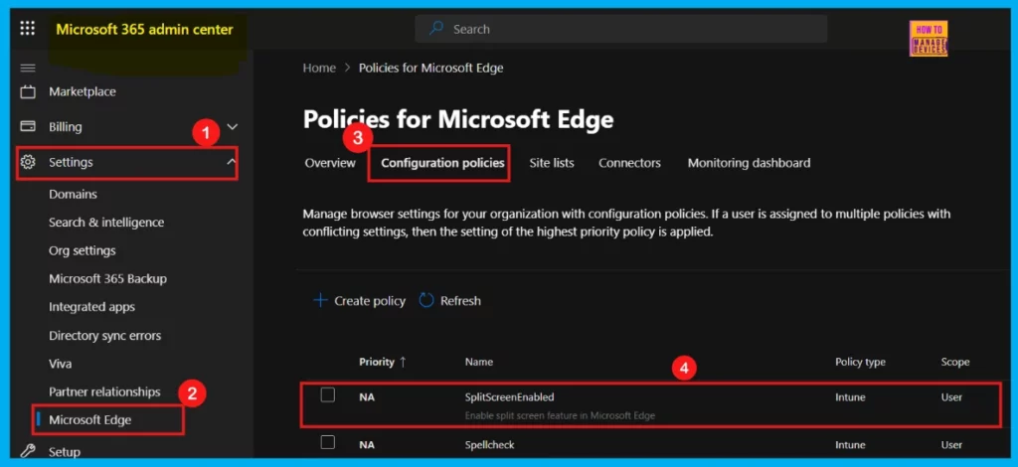The image size is (1018, 467).
Task: Switch to the Overview tab
Action: click(330, 163)
